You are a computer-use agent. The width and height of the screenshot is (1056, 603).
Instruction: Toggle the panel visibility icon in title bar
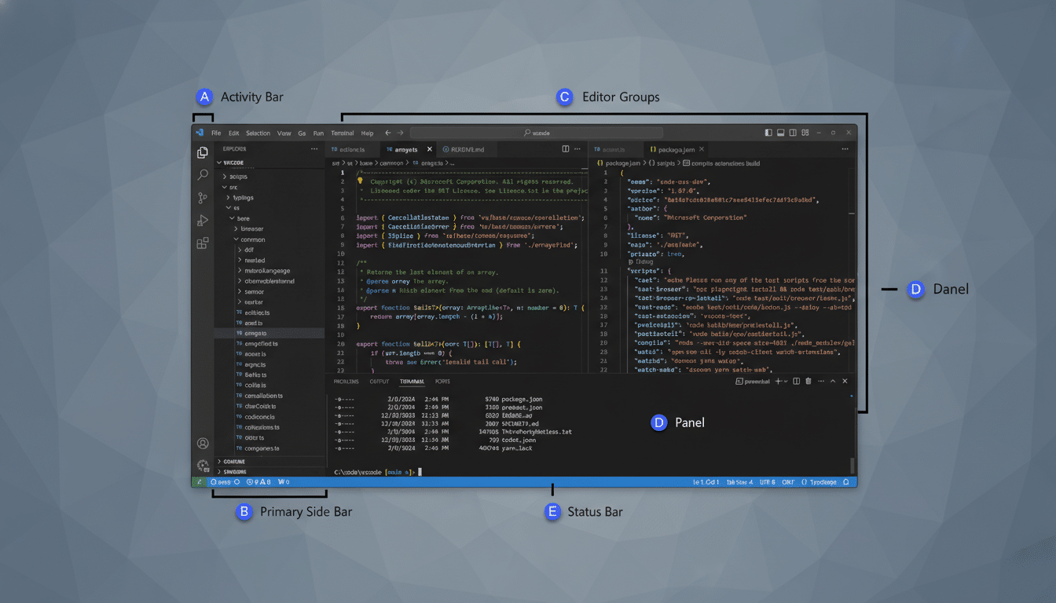pyautogui.click(x=780, y=133)
